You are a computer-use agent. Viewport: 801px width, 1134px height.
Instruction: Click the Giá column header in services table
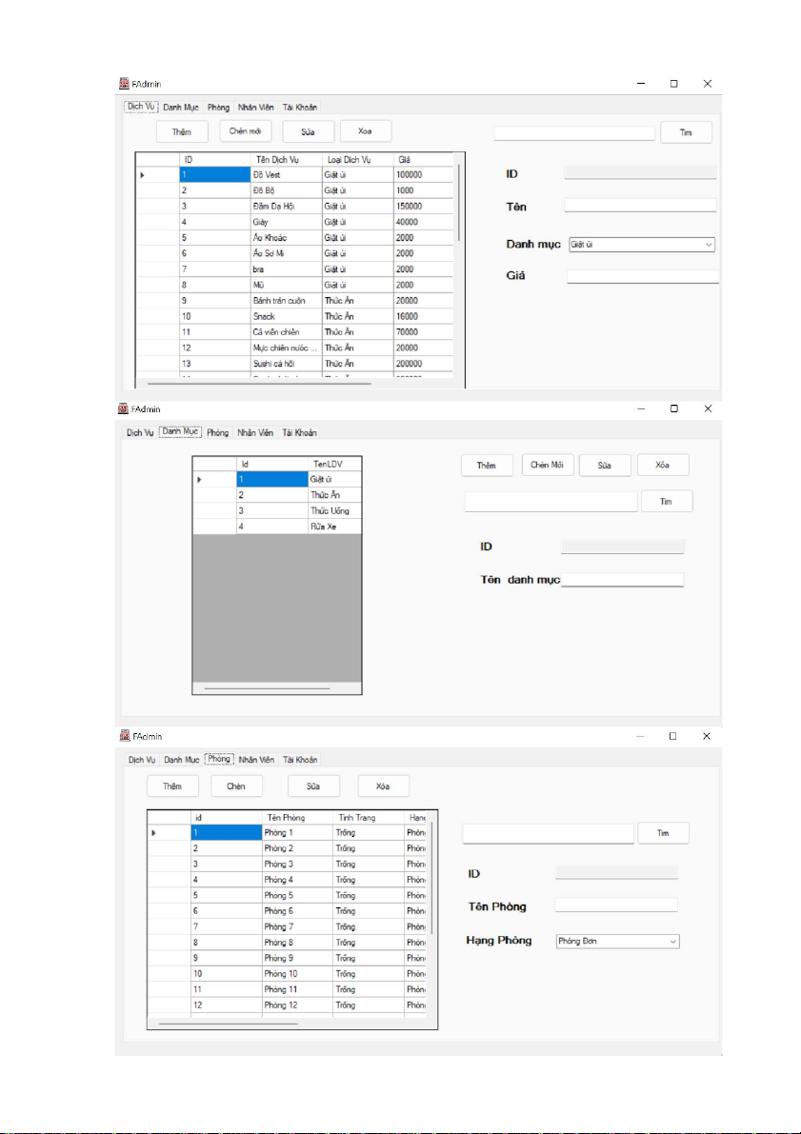coord(424,159)
